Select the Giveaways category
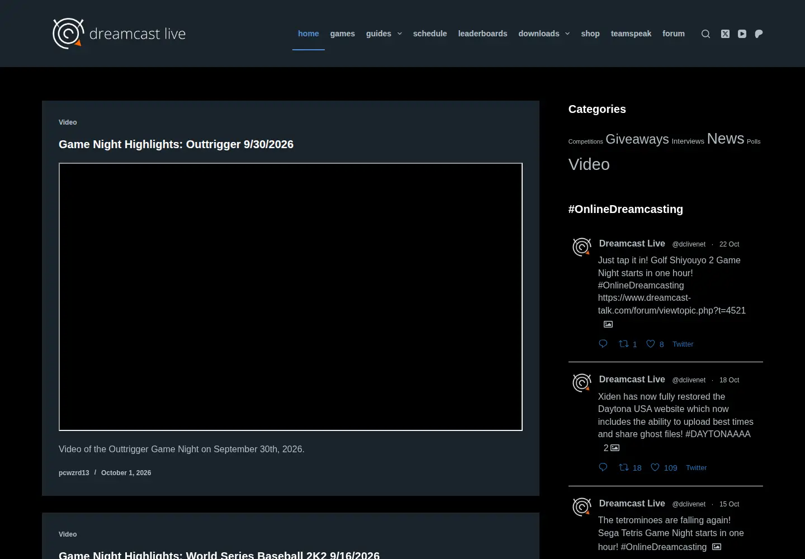The height and width of the screenshot is (559, 805). click(637, 139)
